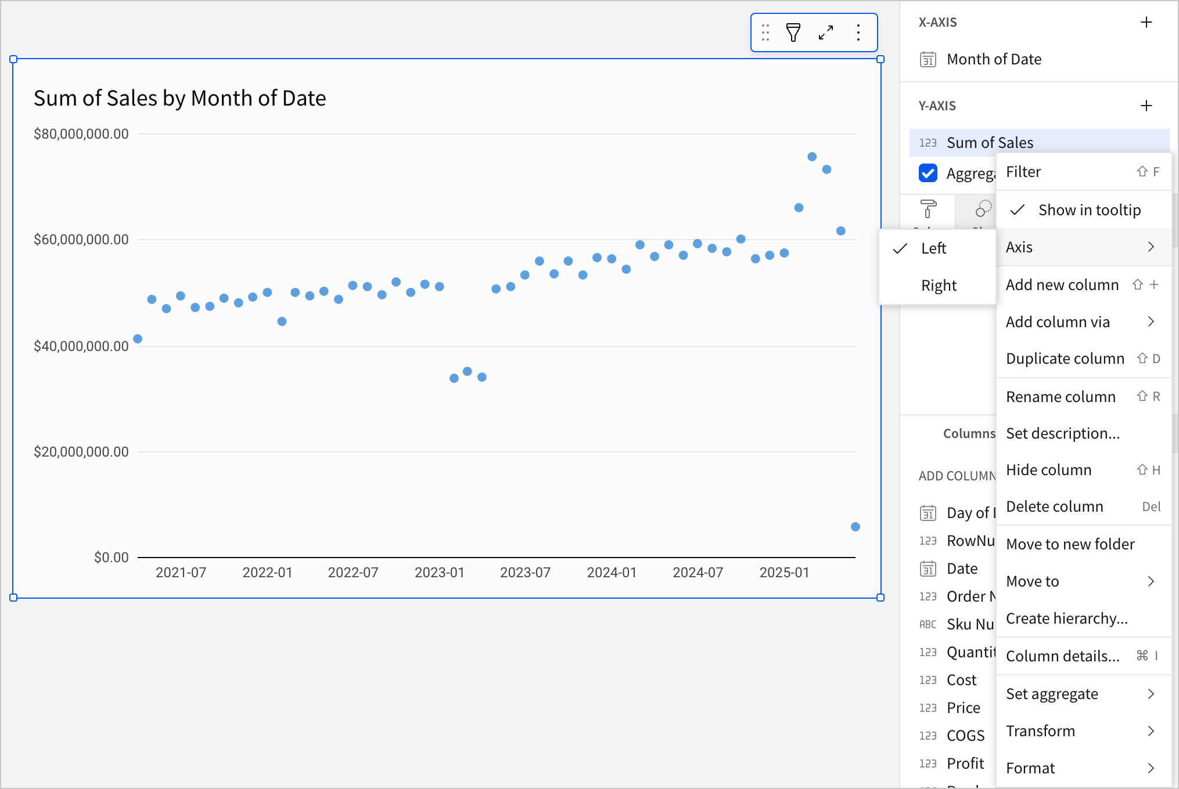Click the 123 icon beside Sum of Sales
1179x789 pixels.
coord(928,143)
